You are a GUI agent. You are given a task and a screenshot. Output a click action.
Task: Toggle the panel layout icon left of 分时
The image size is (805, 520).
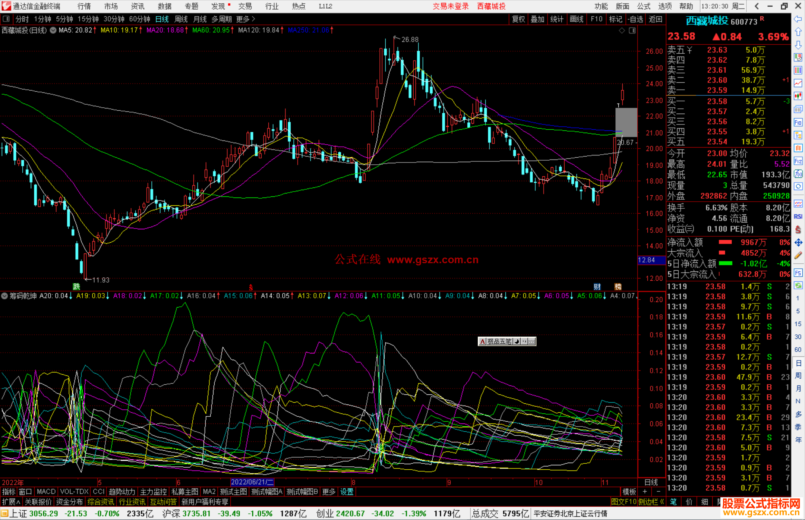pyautogui.click(x=6, y=19)
